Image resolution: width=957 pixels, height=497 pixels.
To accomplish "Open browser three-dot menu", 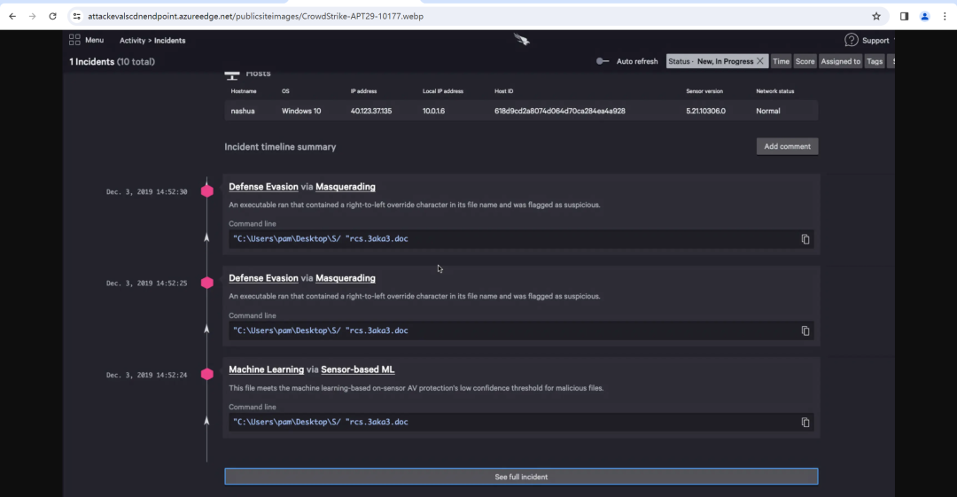I will tap(945, 17).
